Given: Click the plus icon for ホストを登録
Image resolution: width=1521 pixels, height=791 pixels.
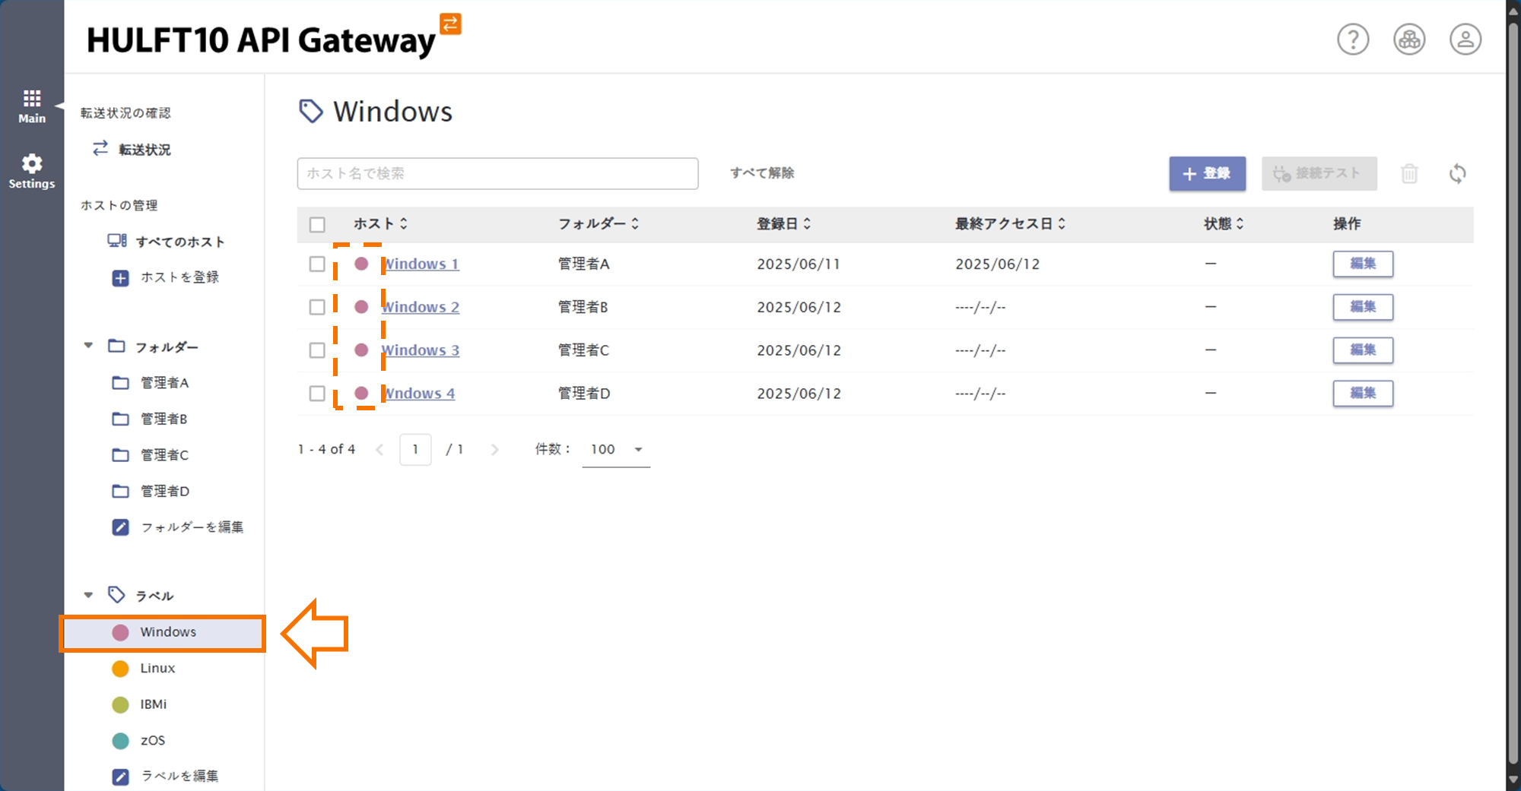Looking at the screenshot, I should pyautogui.click(x=121, y=278).
